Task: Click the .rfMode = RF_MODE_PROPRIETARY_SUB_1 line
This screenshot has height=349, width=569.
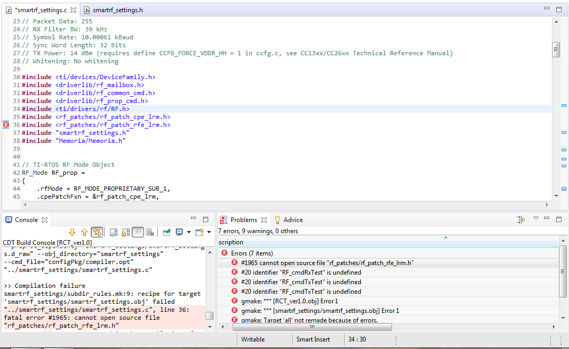Action: (x=104, y=189)
